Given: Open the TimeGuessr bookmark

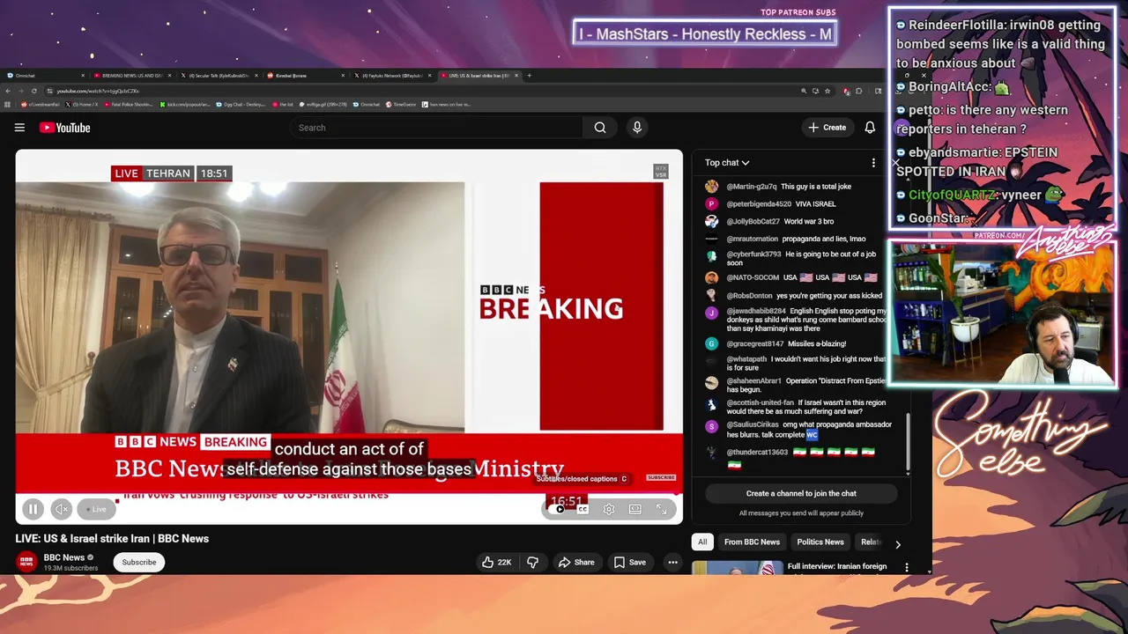Looking at the screenshot, I should pos(401,104).
